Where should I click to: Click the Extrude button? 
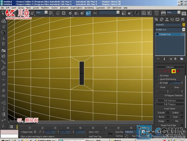pos(161,113)
